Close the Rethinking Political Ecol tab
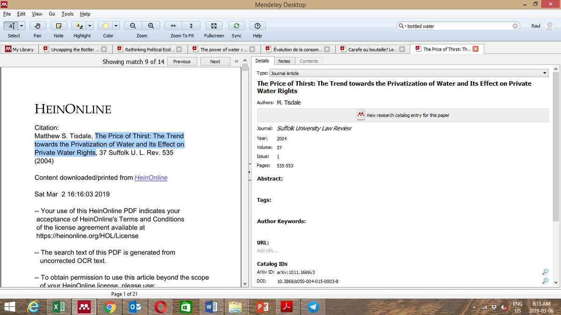Viewport: 561px width, 315px height. [179, 49]
